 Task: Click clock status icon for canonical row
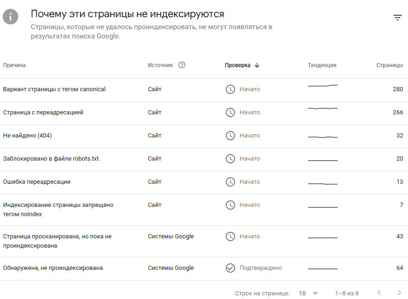[230, 89]
